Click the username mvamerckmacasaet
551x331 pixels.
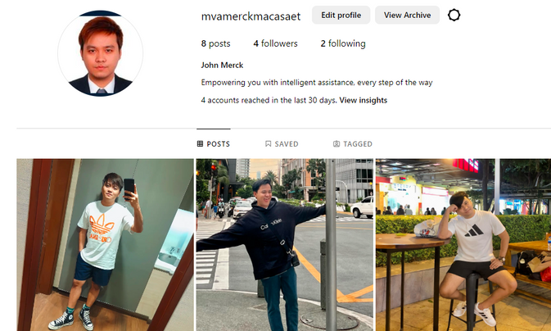(x=251, y=16)
